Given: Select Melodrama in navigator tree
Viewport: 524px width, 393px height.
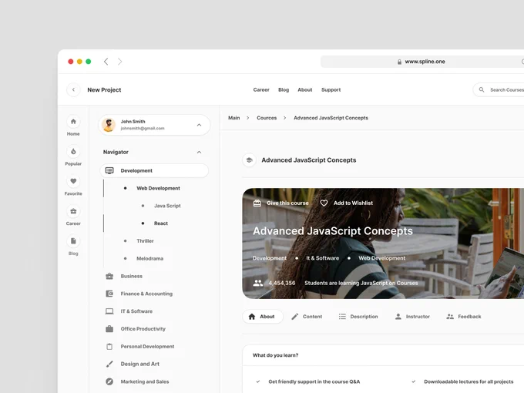Looking at the screenshot, I should (x=150, y=259).
